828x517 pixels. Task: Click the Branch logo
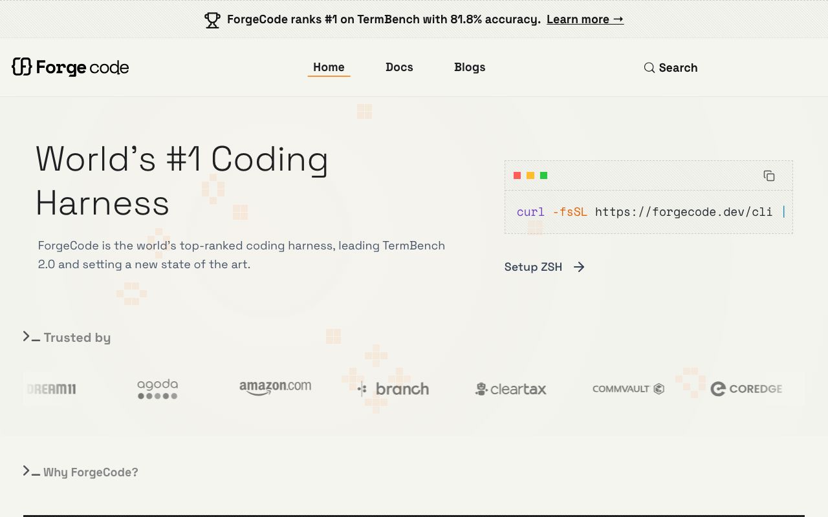tap(393, 389)
